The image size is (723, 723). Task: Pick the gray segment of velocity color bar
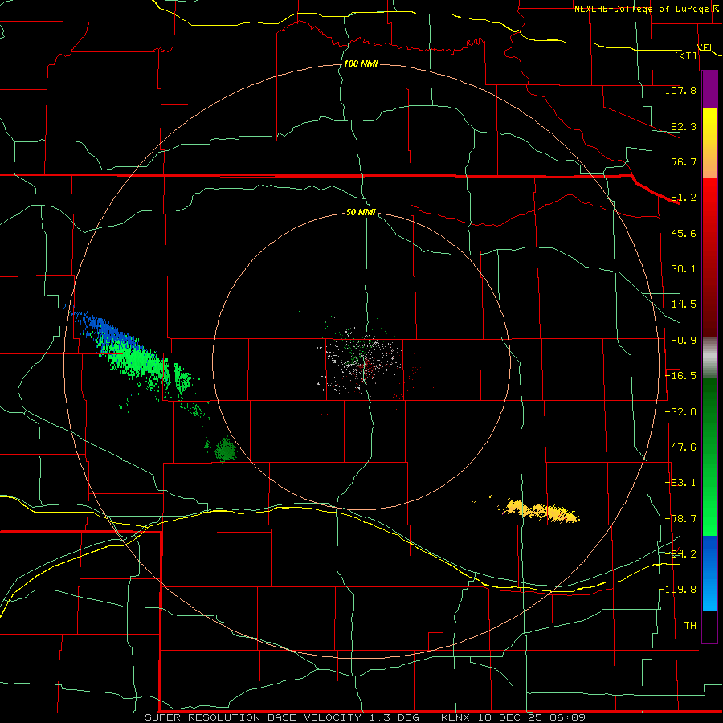709,357
